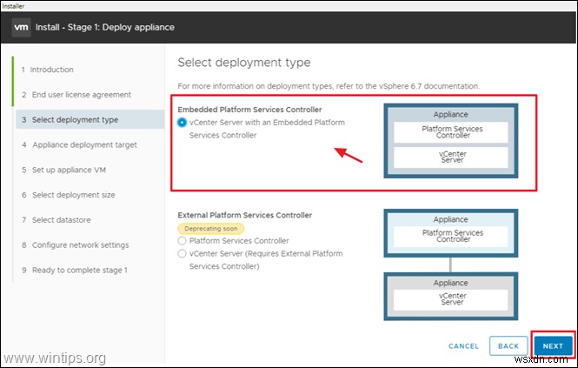Screen dimensions: 578x368
Task: Click the Install - Stage 1: Deploy appliance title
Action: click(105, 27)
